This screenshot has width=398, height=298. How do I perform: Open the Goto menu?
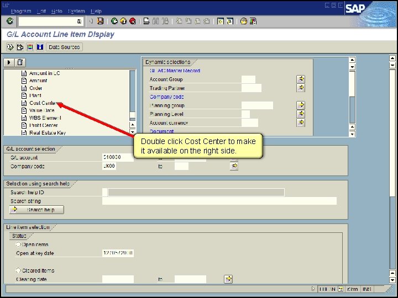tap(56, 11)
